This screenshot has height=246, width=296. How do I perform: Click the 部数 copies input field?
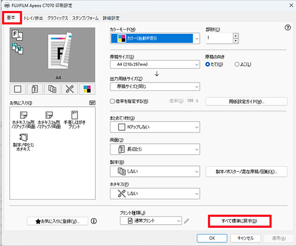[220, 38]
